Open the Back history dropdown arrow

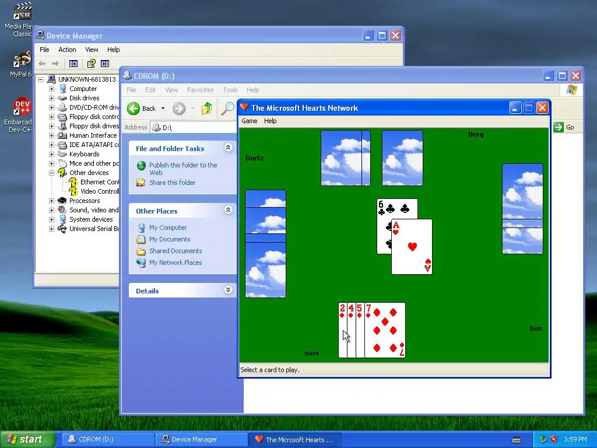(x=163, y=108)
